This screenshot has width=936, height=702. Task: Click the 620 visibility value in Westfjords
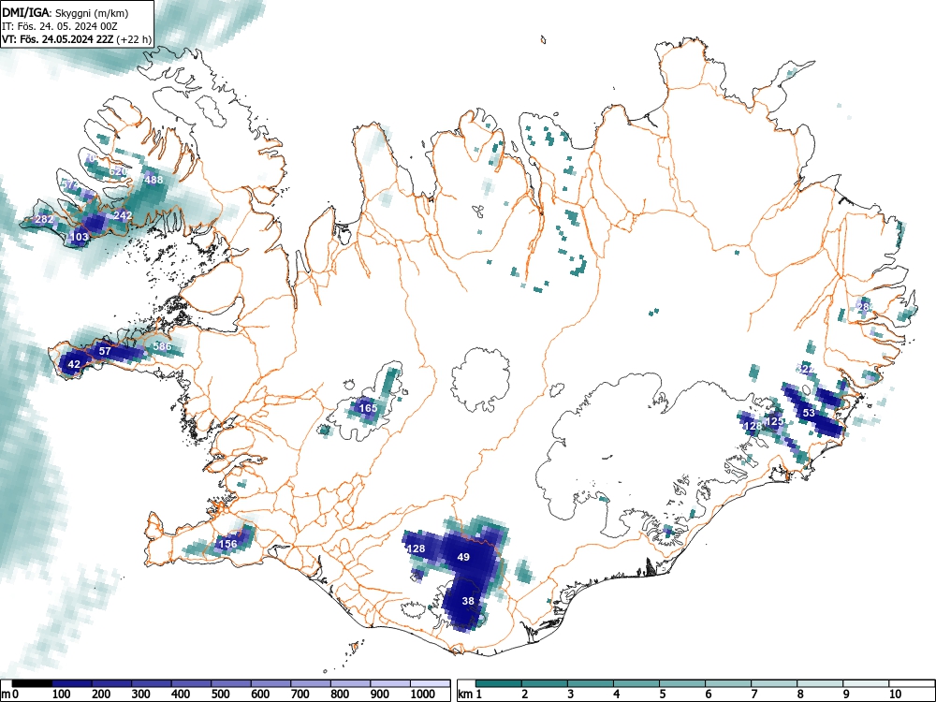point(118,172)
